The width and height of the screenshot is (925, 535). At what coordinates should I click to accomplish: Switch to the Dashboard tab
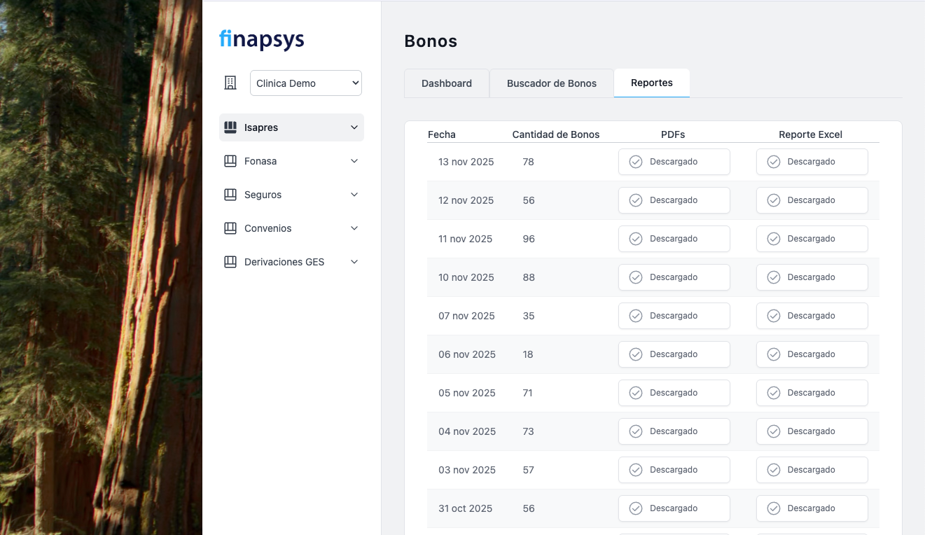point(446,83)
